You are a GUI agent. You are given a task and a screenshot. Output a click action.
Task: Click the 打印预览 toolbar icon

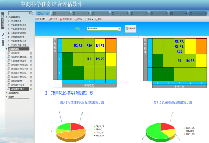pyautogui.click(x=49, y=19)
